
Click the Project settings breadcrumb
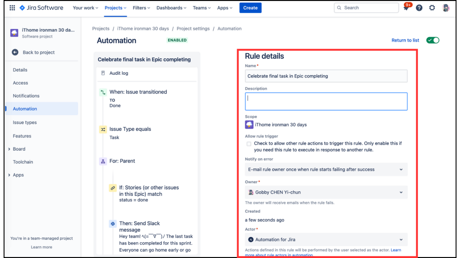(x=193, y=29)
